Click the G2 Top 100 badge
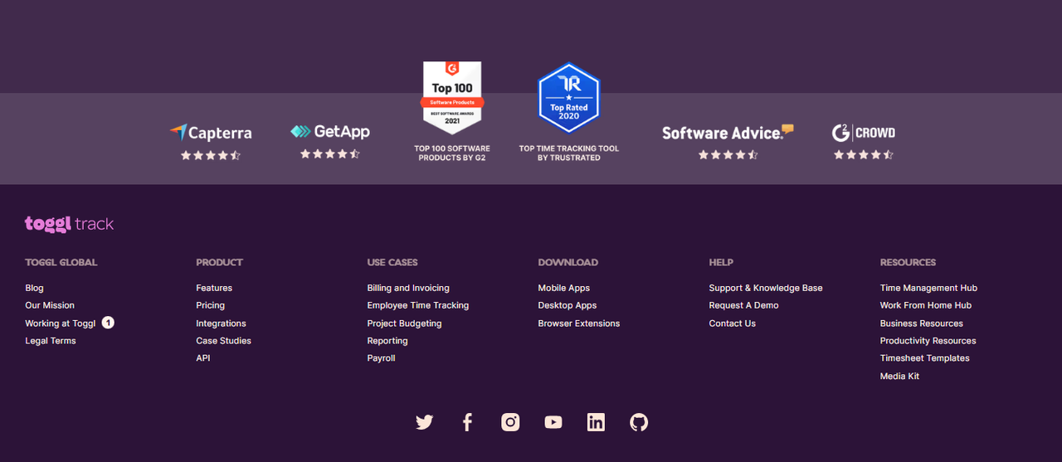 [x=453, y=98]
